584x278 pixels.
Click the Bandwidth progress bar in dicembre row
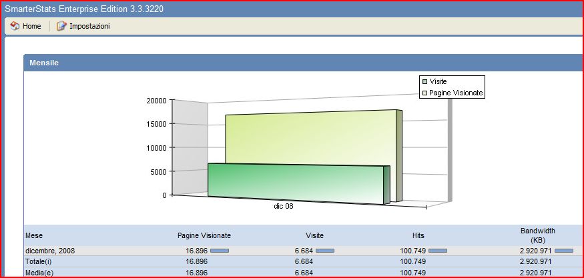(564, 251)
